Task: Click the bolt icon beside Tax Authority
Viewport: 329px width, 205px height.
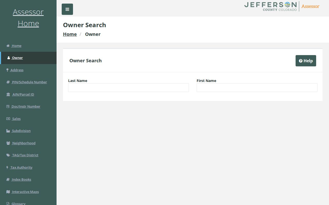Action: pos(7,167)
